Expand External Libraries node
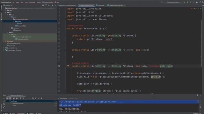Screen dimensions: 204x114 click(4, 48)
